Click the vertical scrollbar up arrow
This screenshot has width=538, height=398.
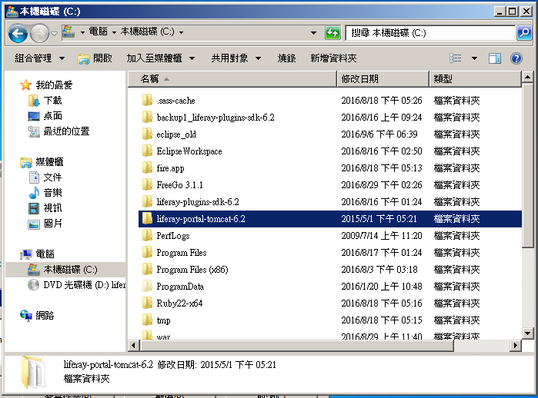click(527, 77)
